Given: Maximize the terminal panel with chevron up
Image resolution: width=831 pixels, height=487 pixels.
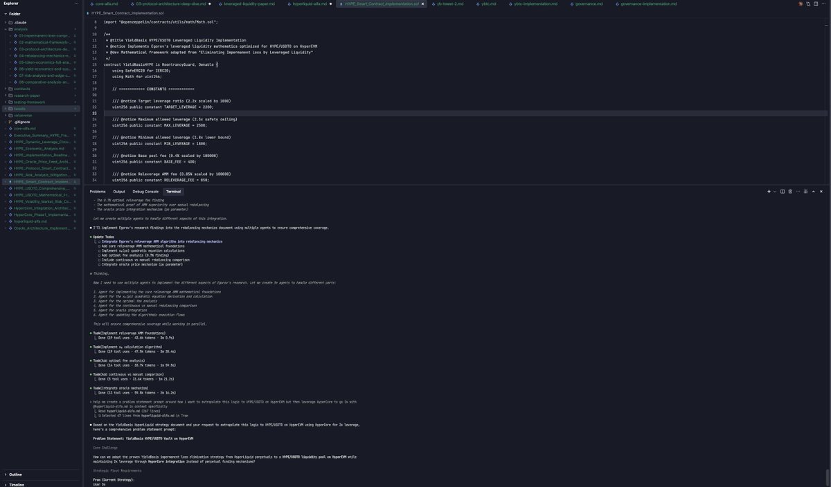Looking at the screenshot, I should (x=814, y=192).
